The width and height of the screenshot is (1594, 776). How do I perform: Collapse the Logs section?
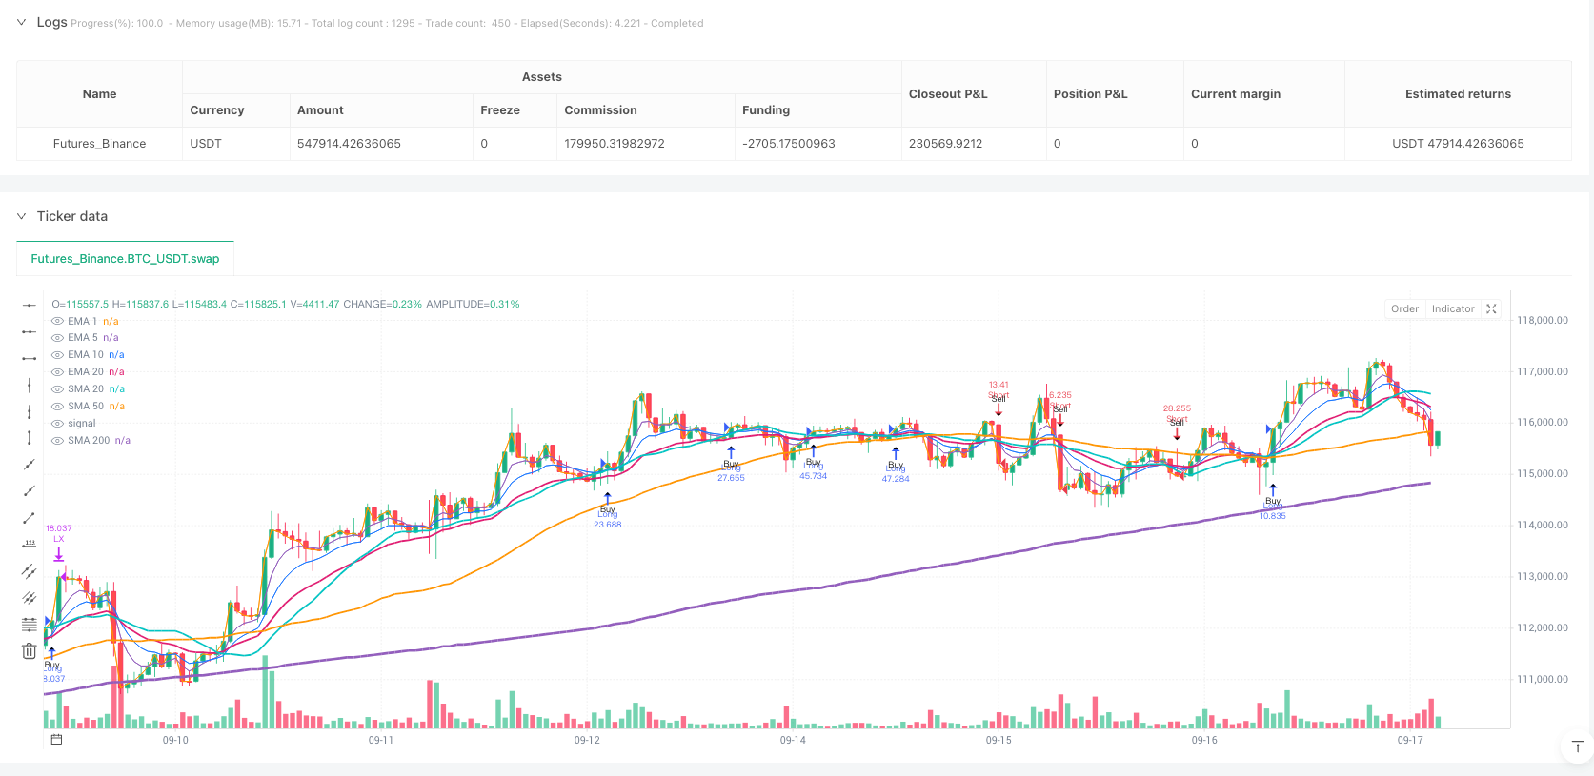coord(21,22)
